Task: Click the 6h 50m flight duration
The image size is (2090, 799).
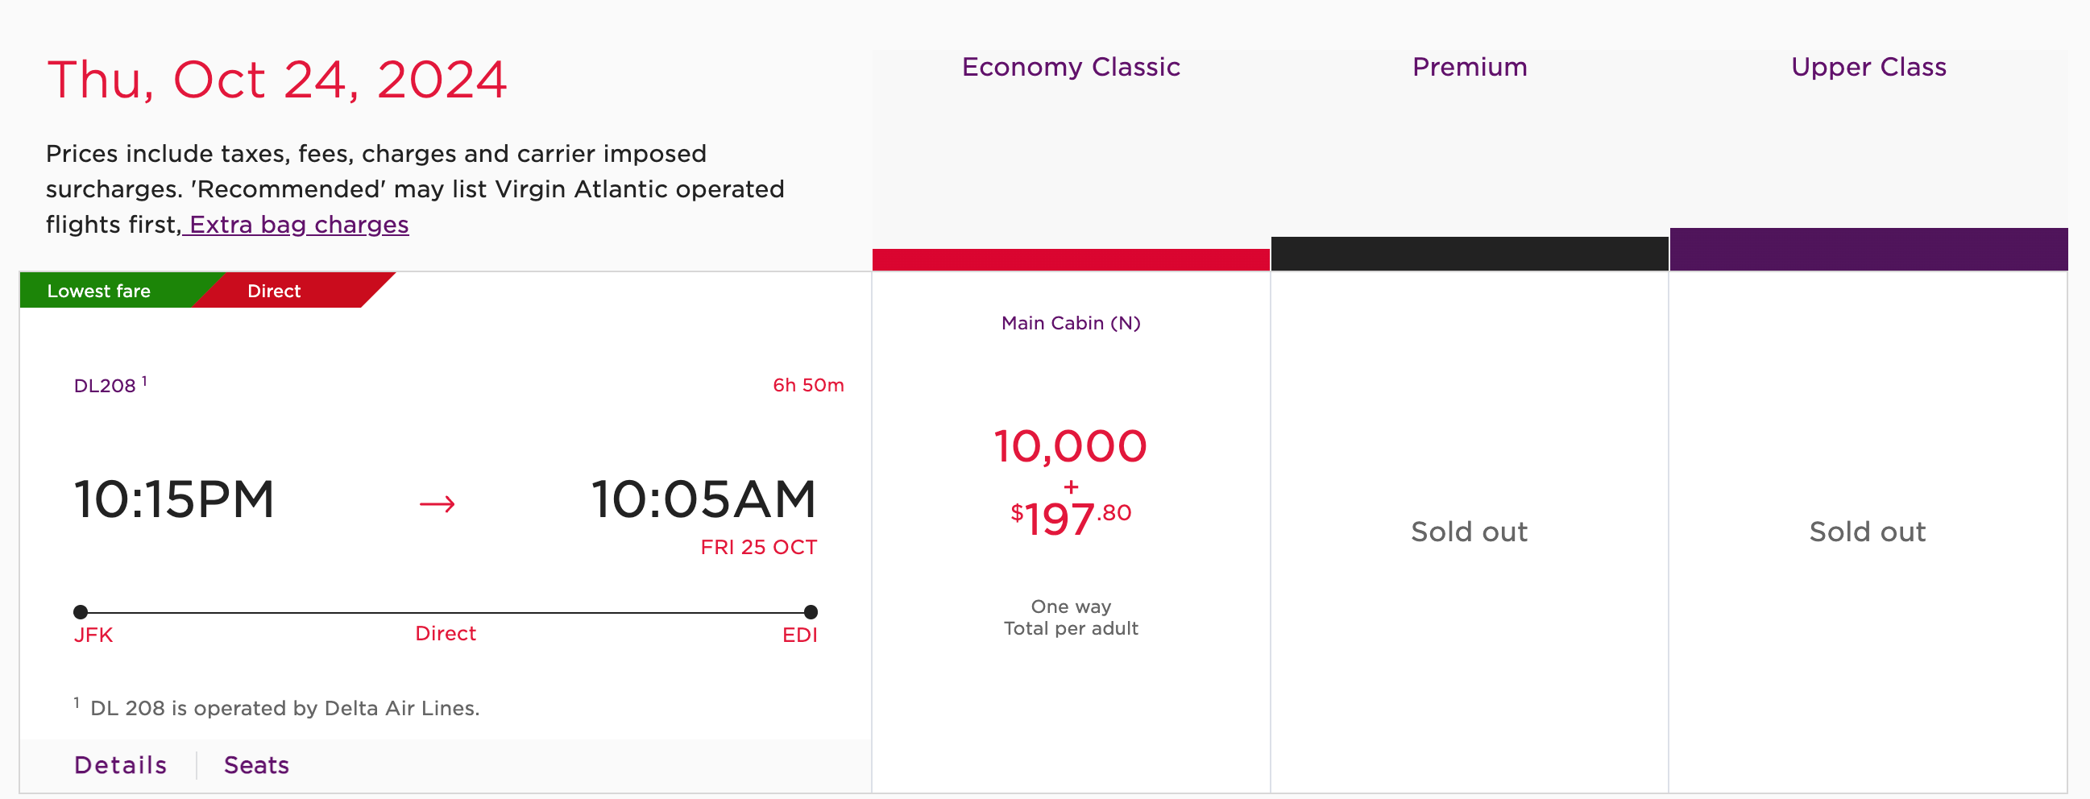Action: [807, 385]
